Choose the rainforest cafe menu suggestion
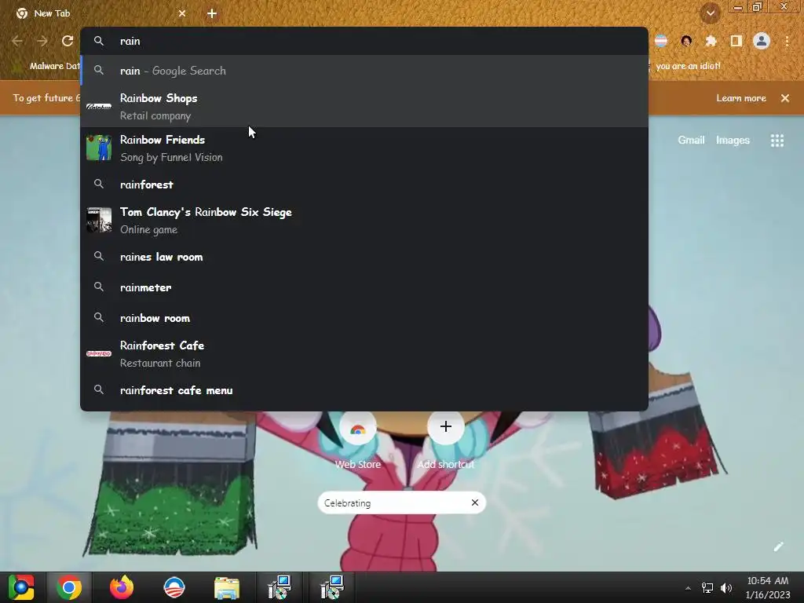Screen dimensions: 804x603 [x=364, y=391]
